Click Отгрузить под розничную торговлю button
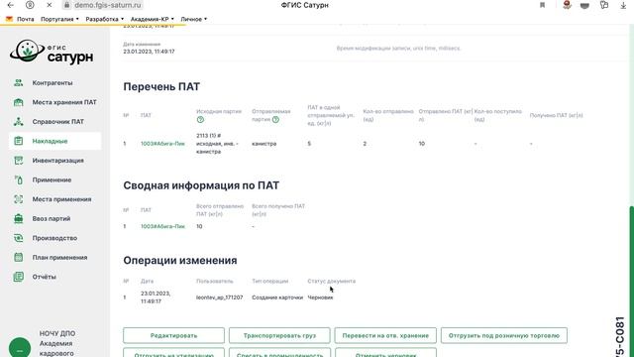 point(504,335)
